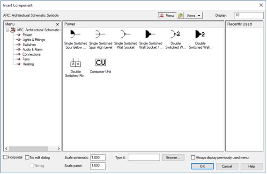The width and height of the screenshot is (267, 174).
Task: Click the Menu toggle button in toolbar
Action: pyautogui.click(x=167, y=15)
